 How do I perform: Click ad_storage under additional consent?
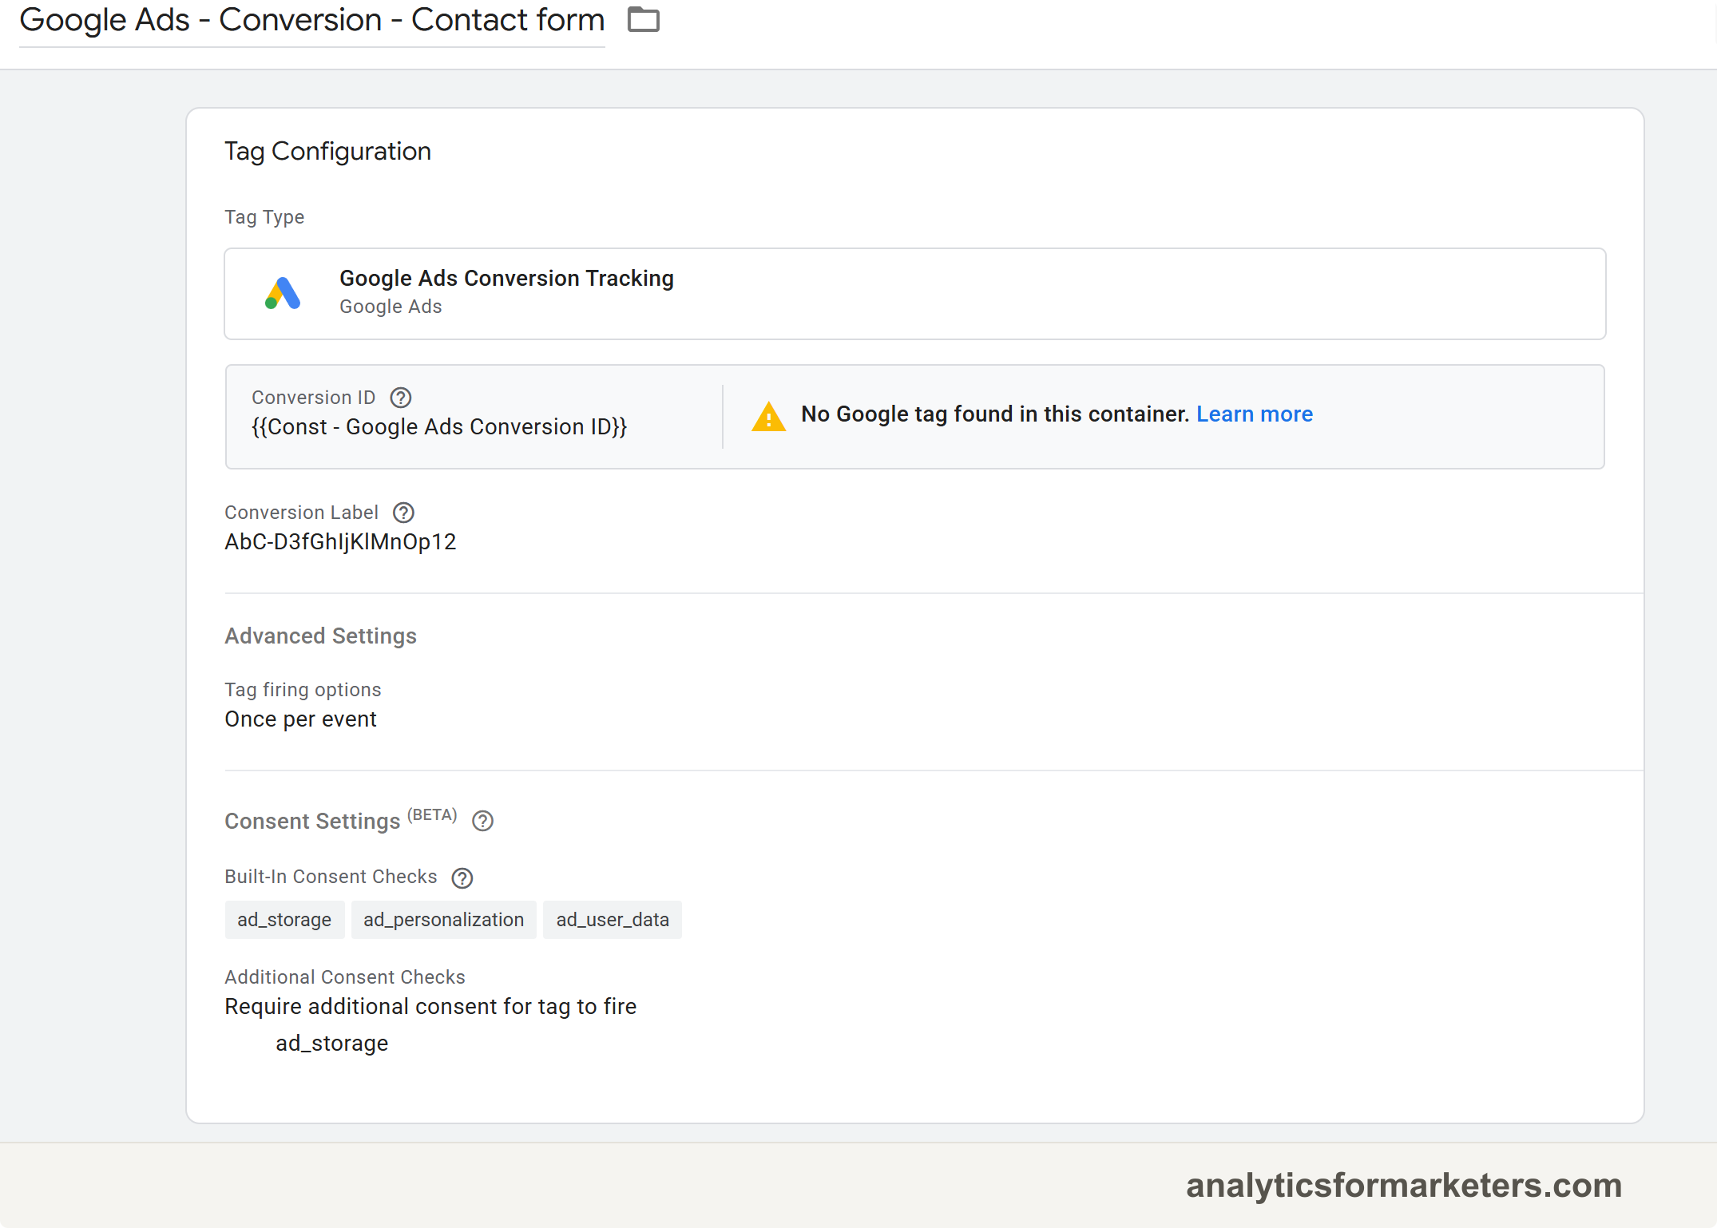332,1043
